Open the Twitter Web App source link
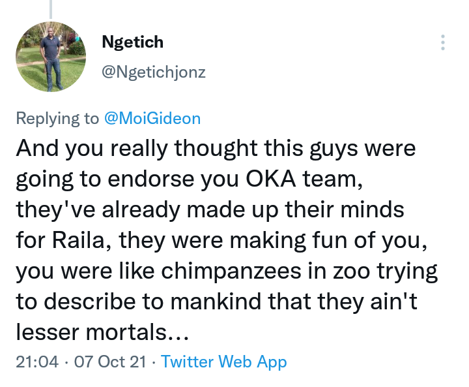This screenshot has height=387, width=469. (224, 362)
